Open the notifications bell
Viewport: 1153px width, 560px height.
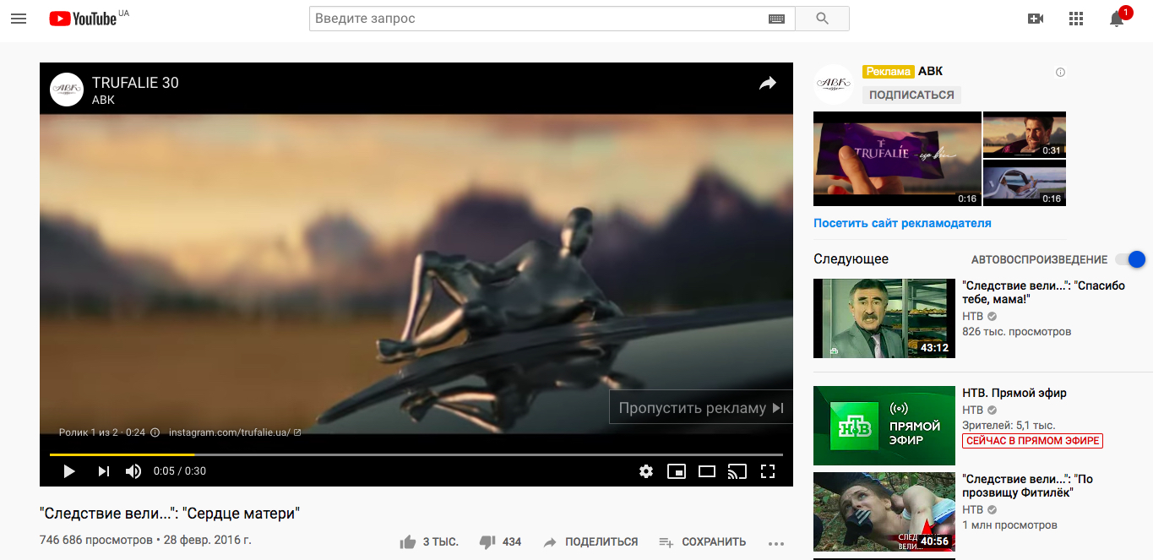pos(1117,19)
